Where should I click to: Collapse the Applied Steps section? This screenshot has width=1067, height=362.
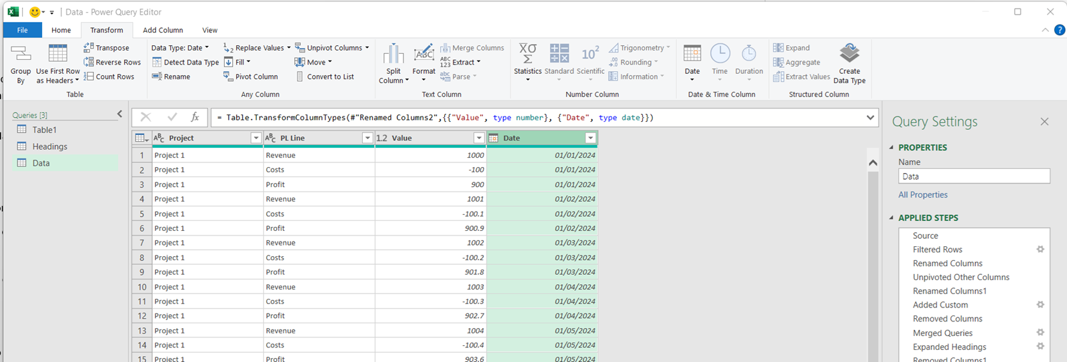892,218
